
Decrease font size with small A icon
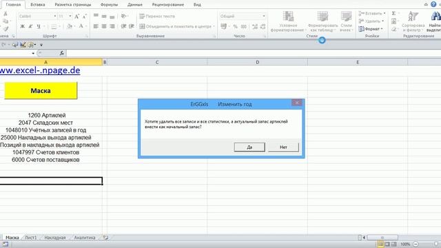pos(84,17)
